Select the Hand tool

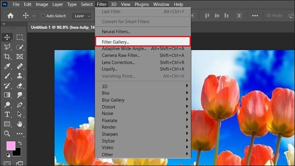click(20, 124)
